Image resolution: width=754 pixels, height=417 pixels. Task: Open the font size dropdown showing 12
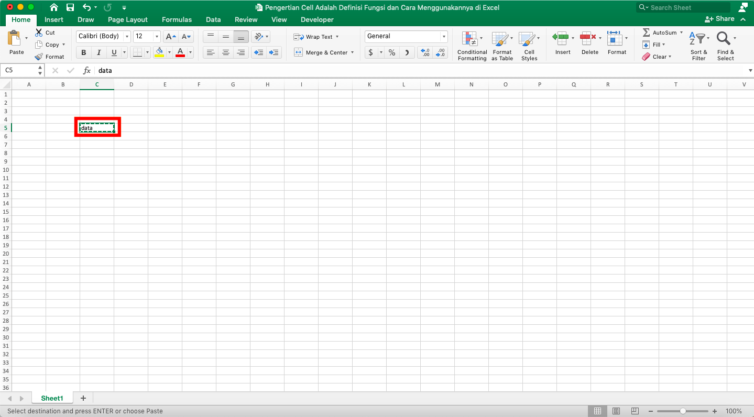(x=157, y=37)
